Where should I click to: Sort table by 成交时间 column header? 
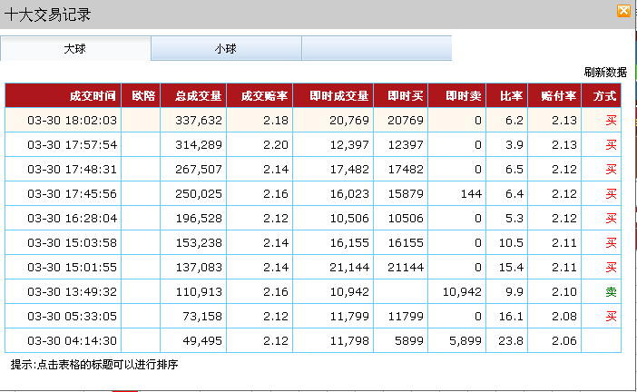click(x=93, y=95)
